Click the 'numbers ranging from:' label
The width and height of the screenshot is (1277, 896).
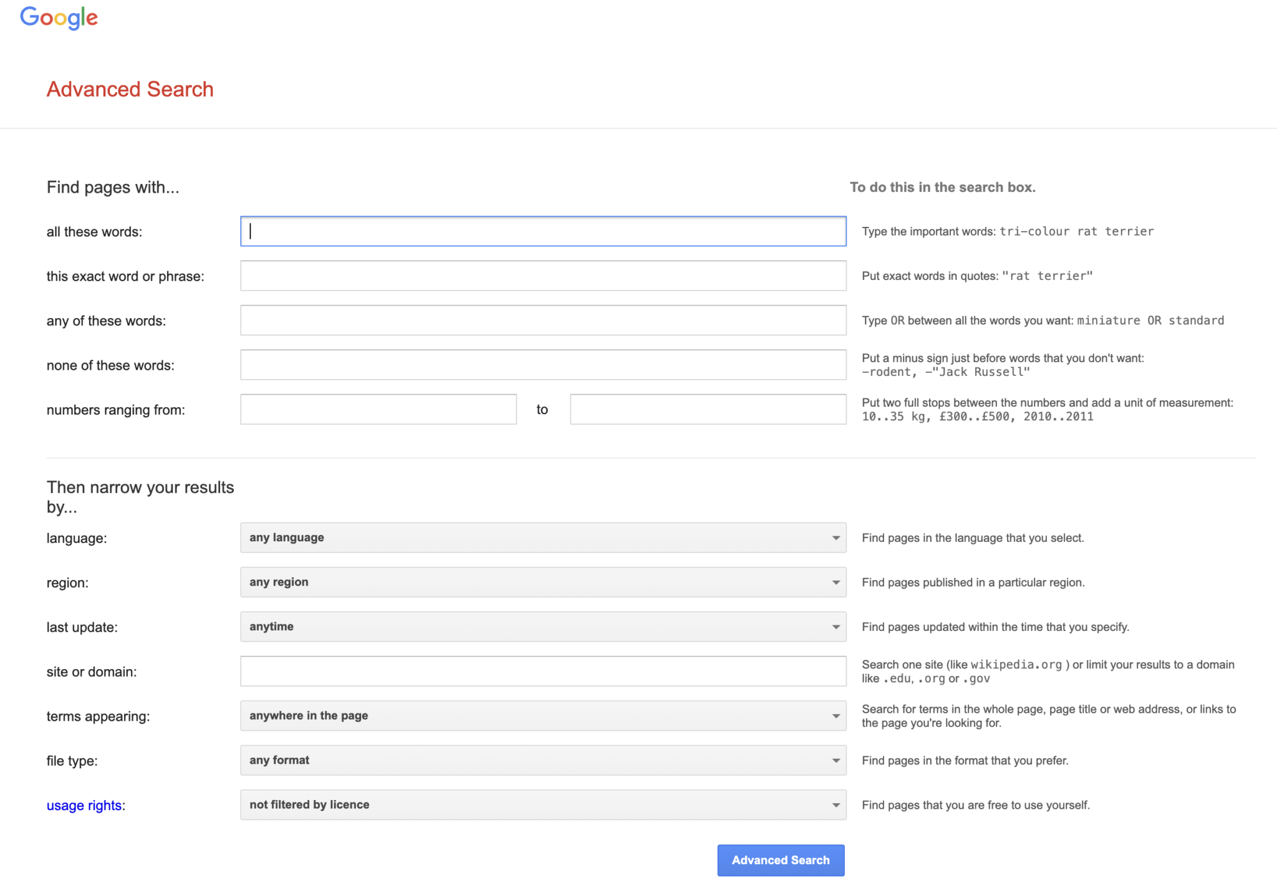(116, 410)
